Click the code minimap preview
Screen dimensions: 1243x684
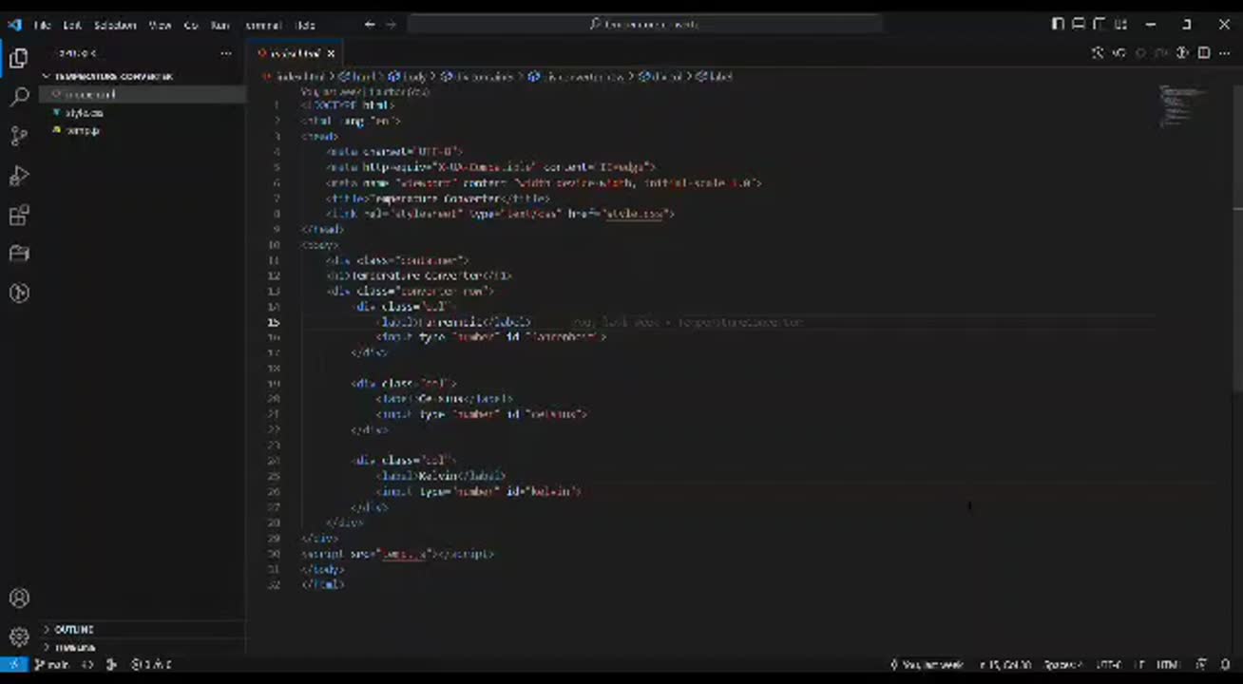coord(1181,105)
